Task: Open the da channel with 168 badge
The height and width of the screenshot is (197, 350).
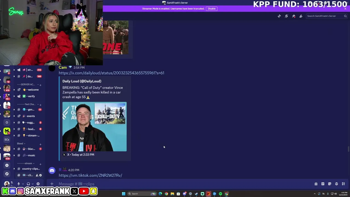Action: [29, 76]
